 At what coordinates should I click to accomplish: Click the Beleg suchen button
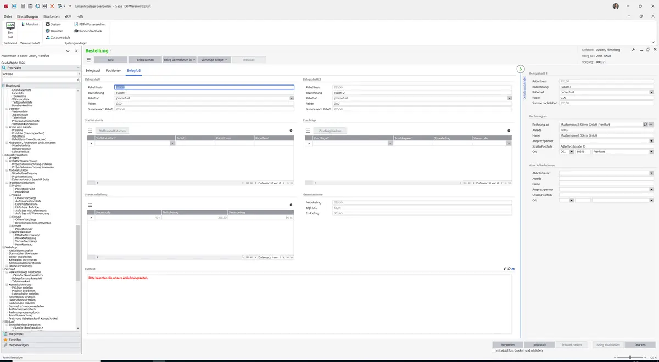point(145,60)
